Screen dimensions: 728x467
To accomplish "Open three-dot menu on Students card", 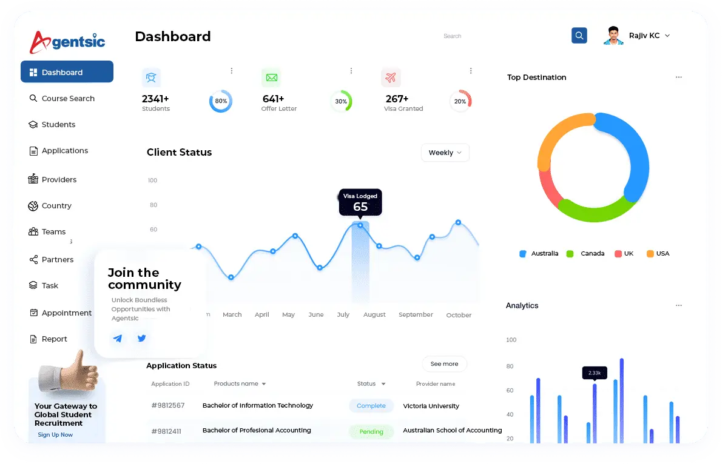I will click(x=232, y=71).
